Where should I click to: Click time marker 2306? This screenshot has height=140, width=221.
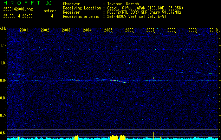pyautogui.click(x=129, y=30)
